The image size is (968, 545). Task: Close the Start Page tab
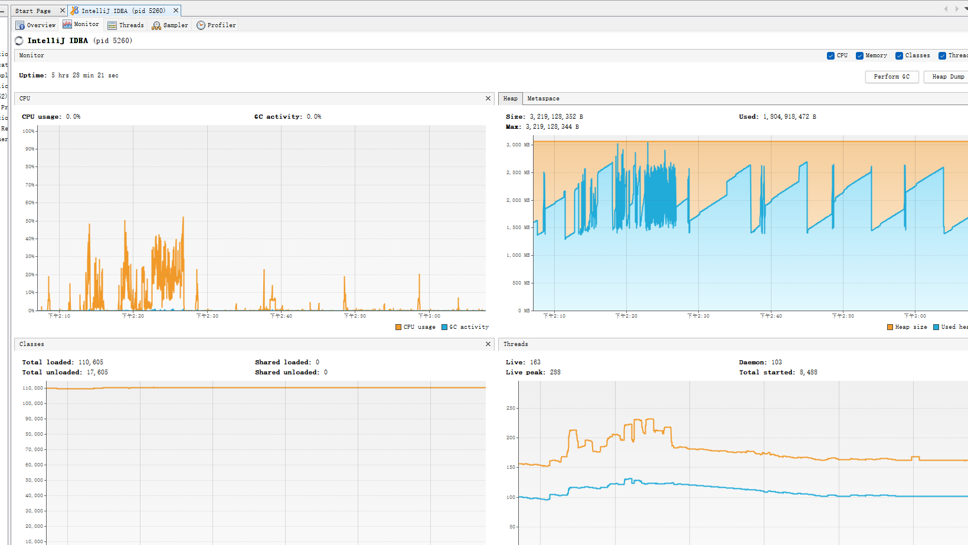click(x=62, y=11)
